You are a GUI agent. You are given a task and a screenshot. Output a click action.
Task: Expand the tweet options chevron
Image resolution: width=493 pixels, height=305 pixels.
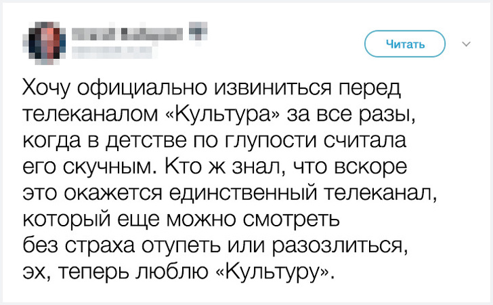pos(466,45)
